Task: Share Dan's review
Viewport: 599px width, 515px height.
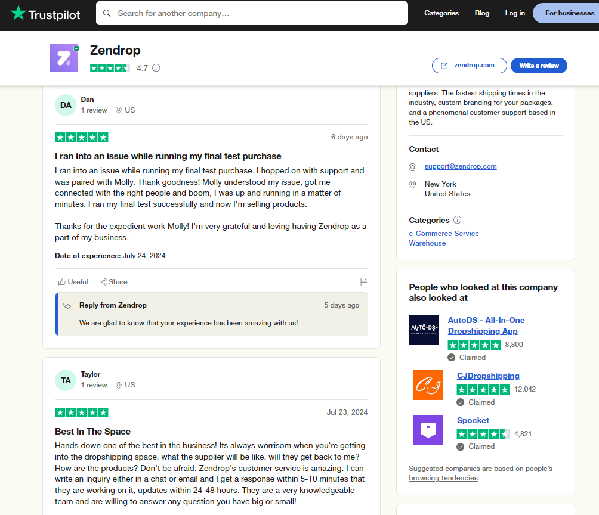Action: coord(113,282)
